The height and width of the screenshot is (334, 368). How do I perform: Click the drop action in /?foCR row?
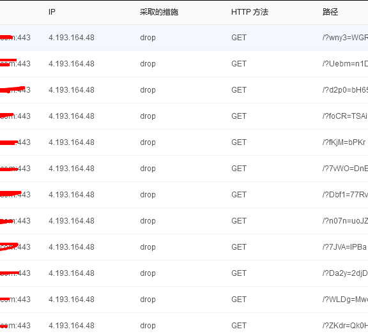[x=148, y=116]
